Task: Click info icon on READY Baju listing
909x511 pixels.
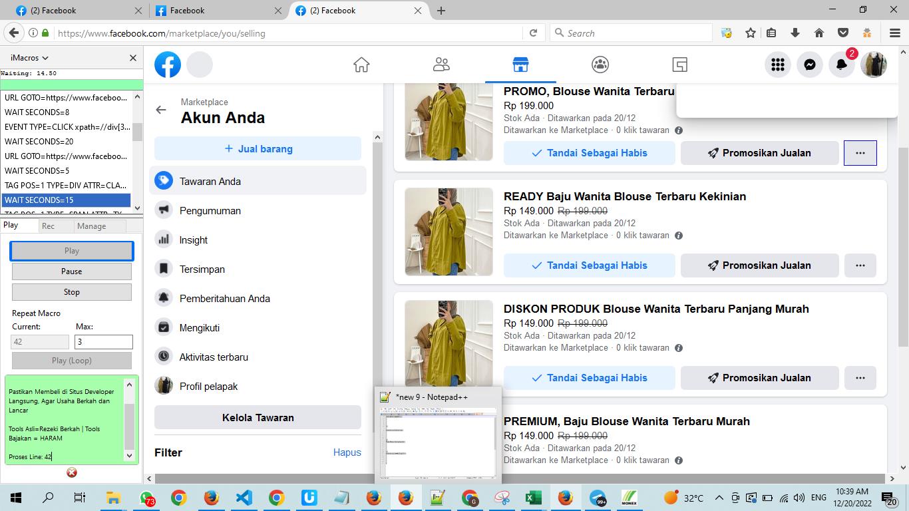Action: coord(679,236)
